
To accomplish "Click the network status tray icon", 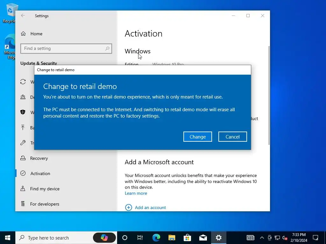I will (x=277, y=238).
